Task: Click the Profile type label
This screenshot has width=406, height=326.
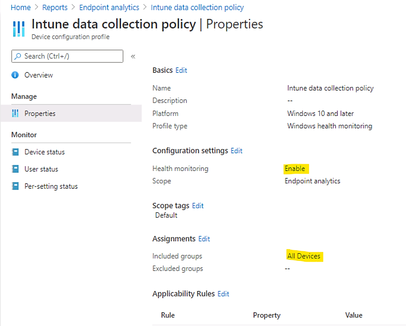Action: coord(170,126)
